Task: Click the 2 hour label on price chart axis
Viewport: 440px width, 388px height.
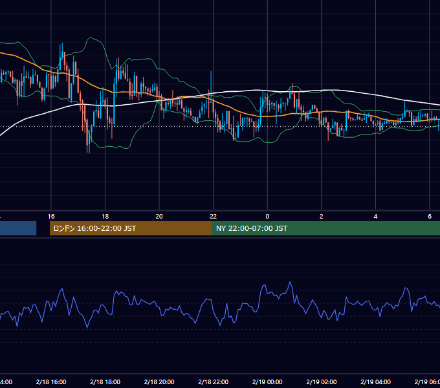Action: pyautogui.click(x=322, y=217)
